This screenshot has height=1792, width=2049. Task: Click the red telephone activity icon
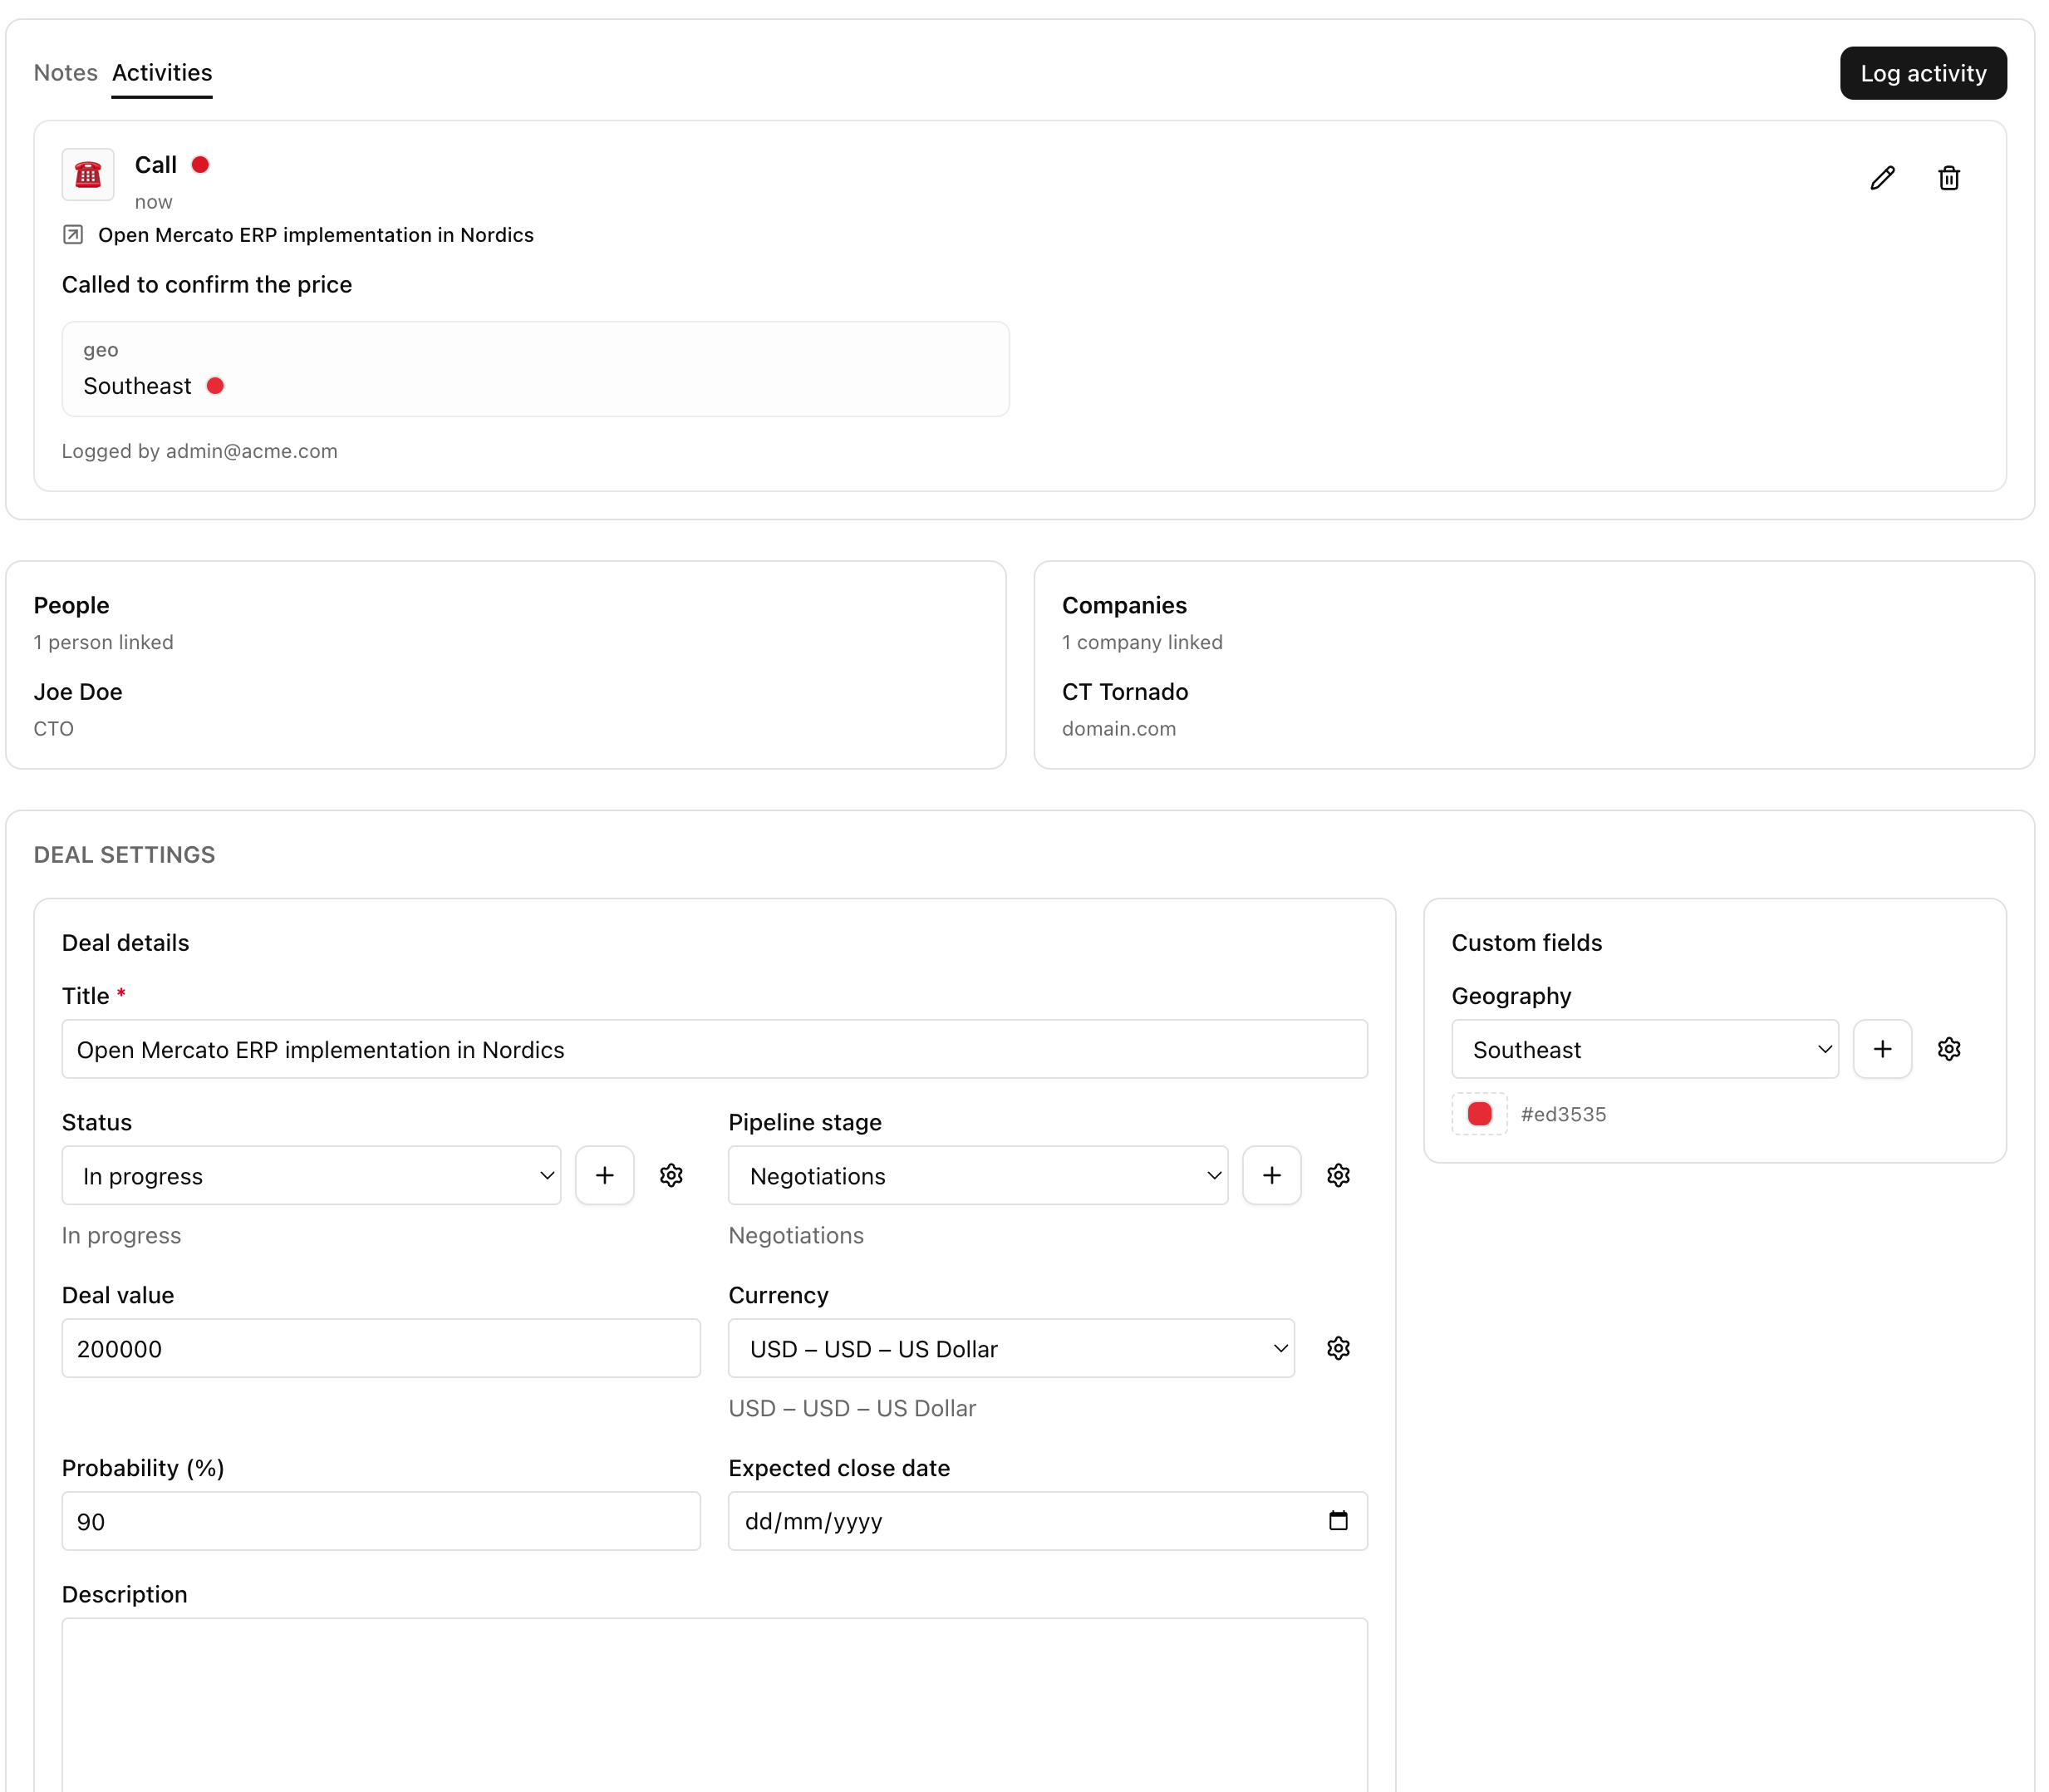tap(88, 175)
